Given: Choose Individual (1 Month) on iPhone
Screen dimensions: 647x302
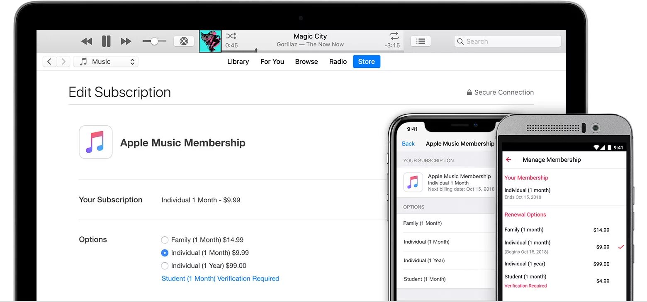Looking at the screenshot, I should click(x=446, y=242).
